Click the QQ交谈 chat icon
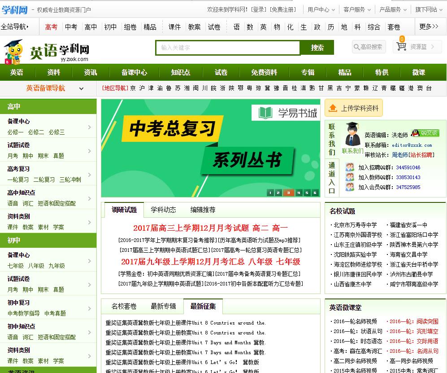This screenshot has height=373, width=447. 425,133
